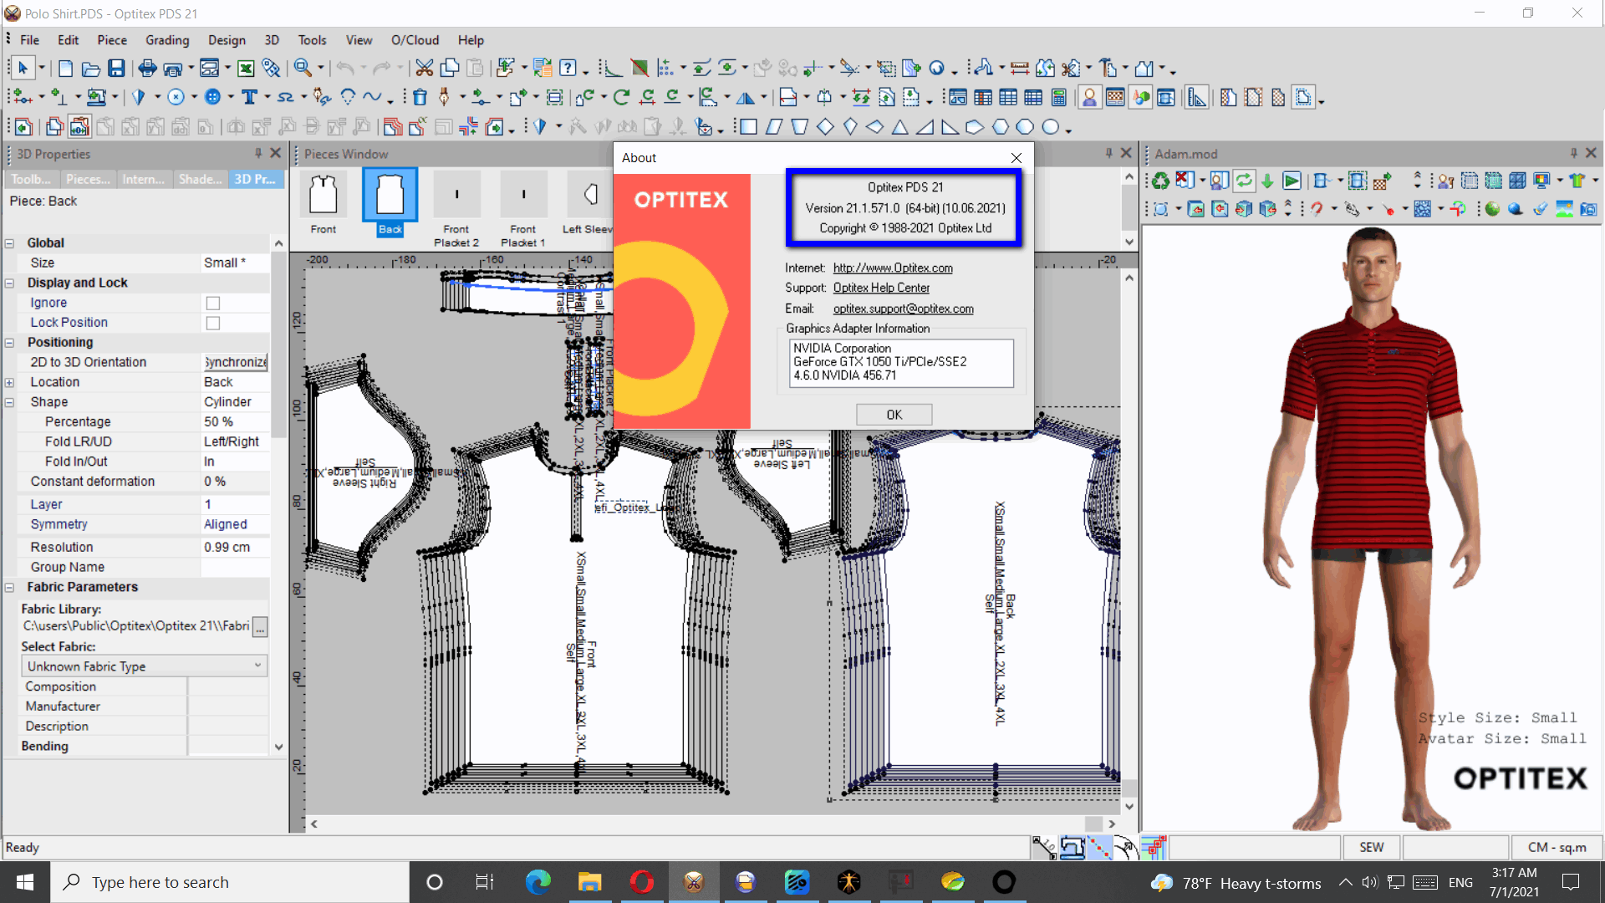Click the Windows search box
Viewport: 1605px width, 903px height.
(x=230, y=882)
